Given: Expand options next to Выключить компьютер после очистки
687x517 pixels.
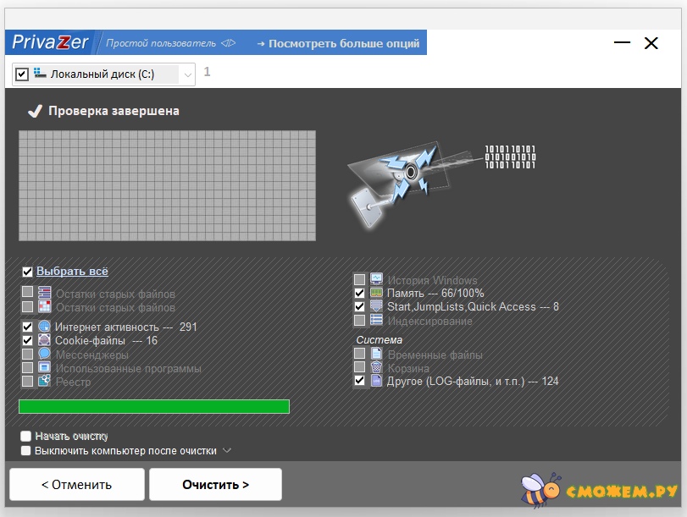Looking at the screenshot, I should [226, 450].
